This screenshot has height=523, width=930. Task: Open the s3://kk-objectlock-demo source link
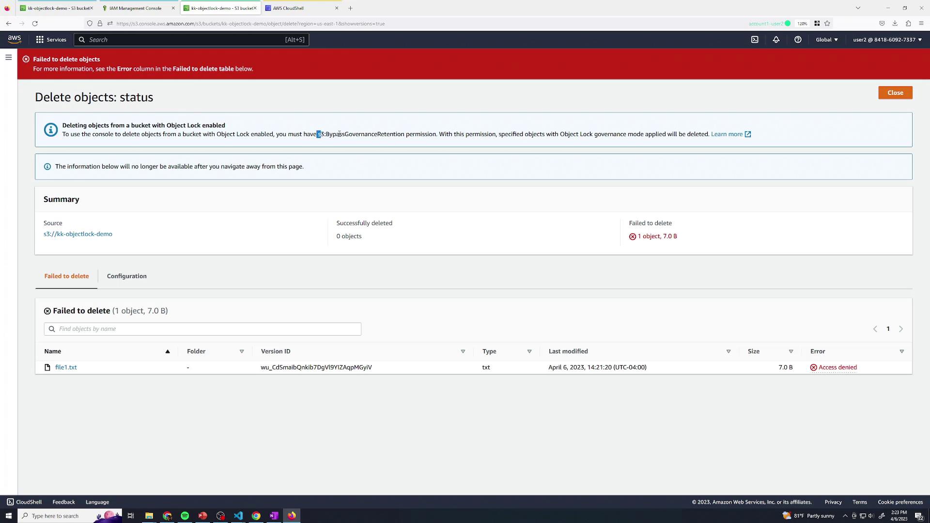tap(78, 234)
